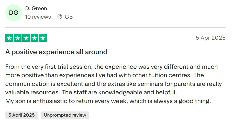The height and width of the screenshot is (123, 232).
Task: Click the fourth green rating star
Action: point(35,38)
